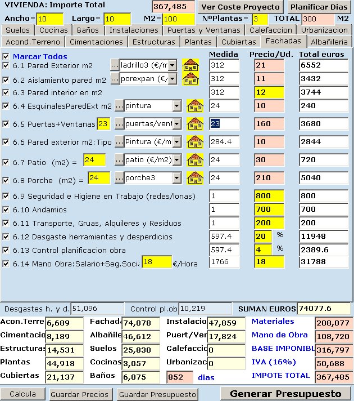Open the Estructuras tab
354x401 pixels.
[153, 42]
